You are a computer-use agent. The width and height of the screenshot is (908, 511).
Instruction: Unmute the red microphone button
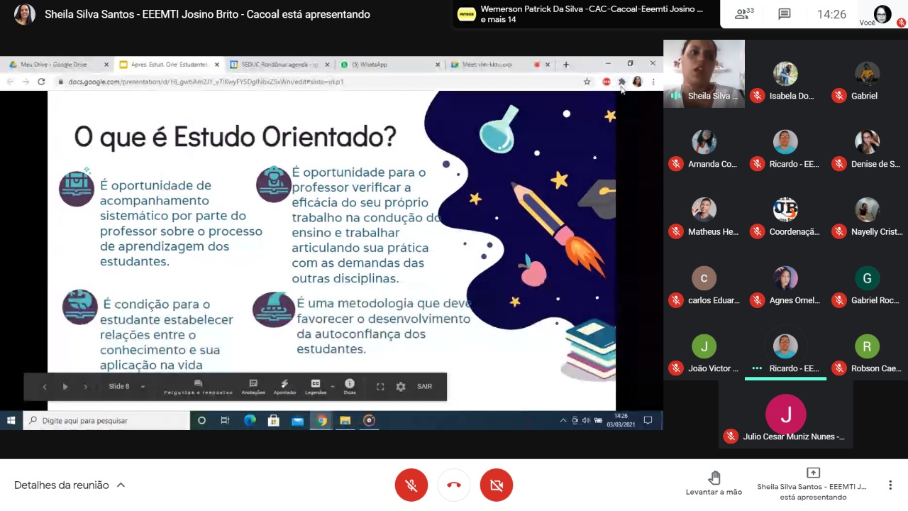(x=411, y=485)
